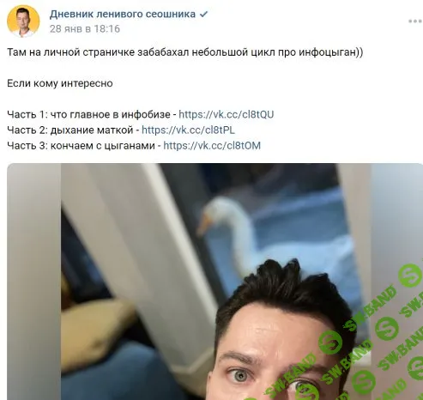
Task: Open Дневник ленивого сеошника community page
Action: 123,14
